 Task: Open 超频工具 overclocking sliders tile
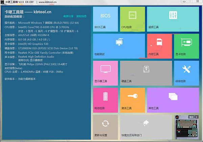click(173, 19)
